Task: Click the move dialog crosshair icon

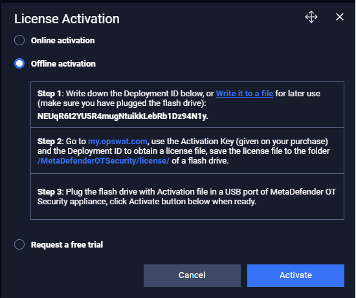Action: click(311, 17)
